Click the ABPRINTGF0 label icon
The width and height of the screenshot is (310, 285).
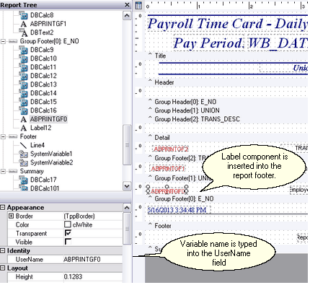tap(24, 119)
